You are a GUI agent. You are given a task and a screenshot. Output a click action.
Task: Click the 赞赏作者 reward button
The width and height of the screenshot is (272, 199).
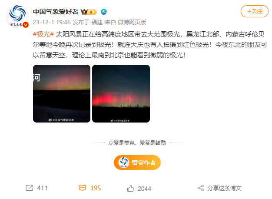[137, 163]
